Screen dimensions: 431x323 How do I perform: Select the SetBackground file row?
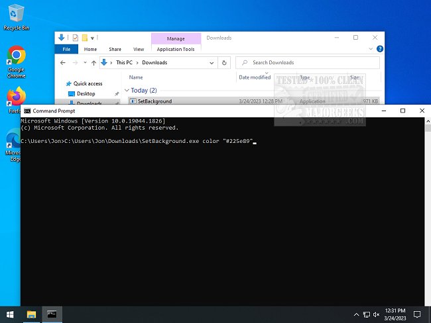254,101
